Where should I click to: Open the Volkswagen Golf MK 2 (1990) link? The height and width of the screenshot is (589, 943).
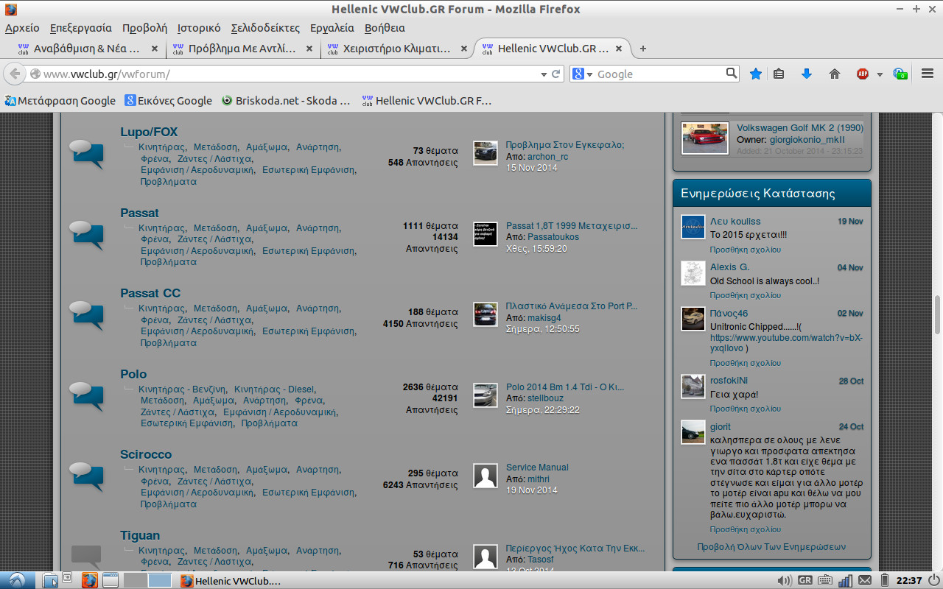click(x=800, y=128)
